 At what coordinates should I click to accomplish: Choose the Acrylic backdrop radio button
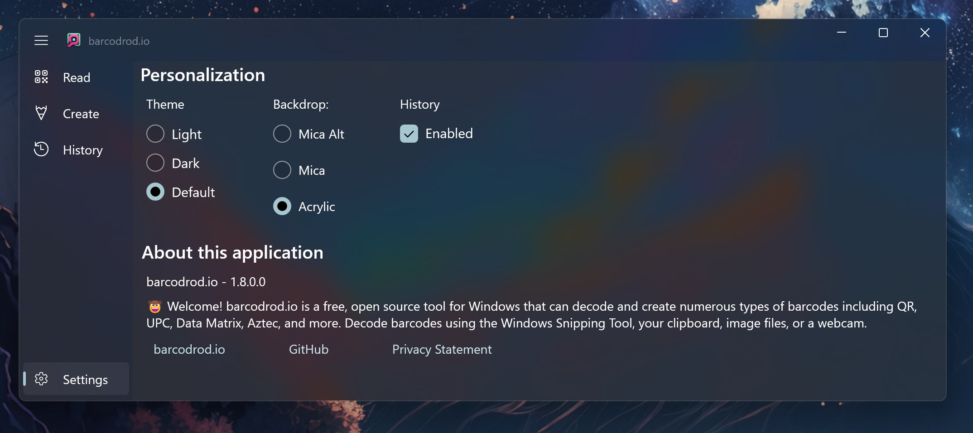click(x=282, y=206)
